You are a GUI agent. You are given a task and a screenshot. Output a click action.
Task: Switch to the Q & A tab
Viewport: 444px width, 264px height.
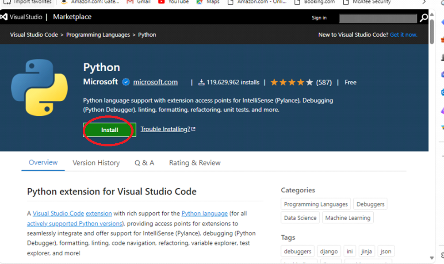pyautogui.click(x=144, y=163)
